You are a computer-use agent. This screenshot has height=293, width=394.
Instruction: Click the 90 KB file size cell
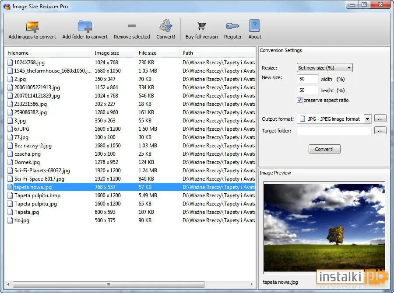(x=145, y=220)
